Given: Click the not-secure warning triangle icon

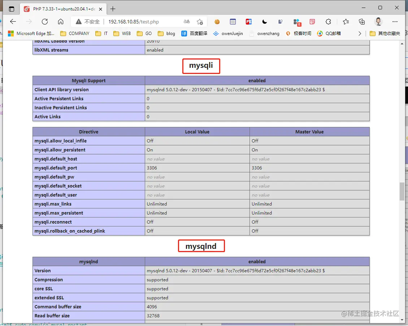Looking at the screenshot, I should tap(79, 22).
